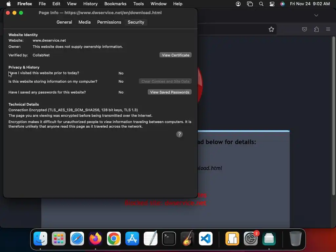
Task: Click the help question mark button
Action: [x=179, y=134]
